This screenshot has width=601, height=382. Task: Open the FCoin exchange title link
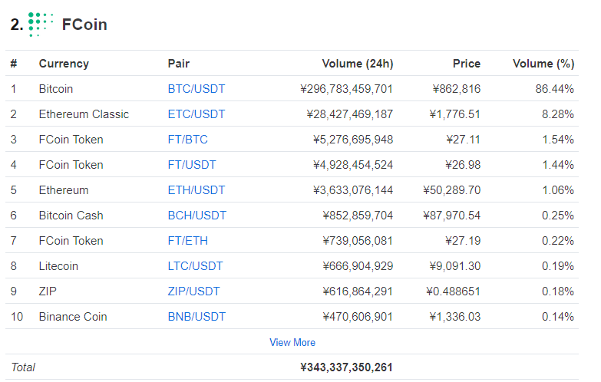coord(84,25)
